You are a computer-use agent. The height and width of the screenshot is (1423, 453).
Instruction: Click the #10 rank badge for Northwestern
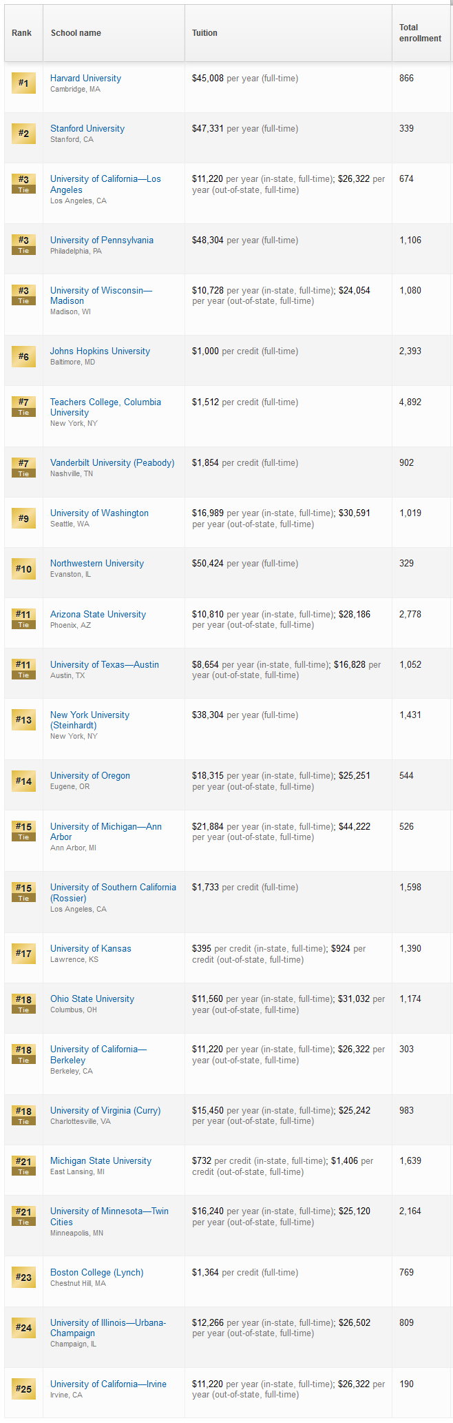pos(23,569)
